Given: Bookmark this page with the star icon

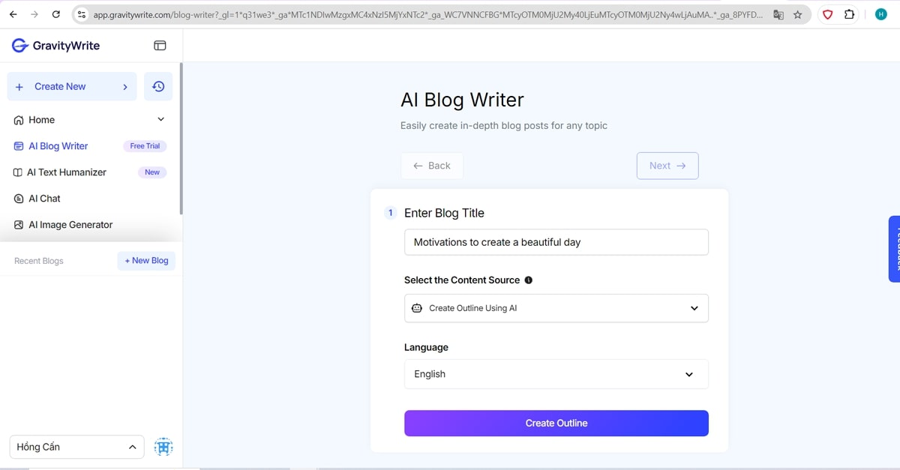Looking at the screenshot, I should [797, 14].
